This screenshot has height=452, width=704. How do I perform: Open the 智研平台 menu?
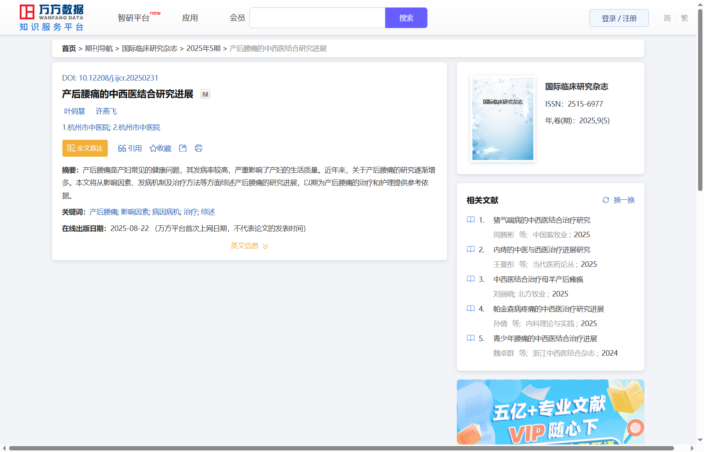click(134, 18)
